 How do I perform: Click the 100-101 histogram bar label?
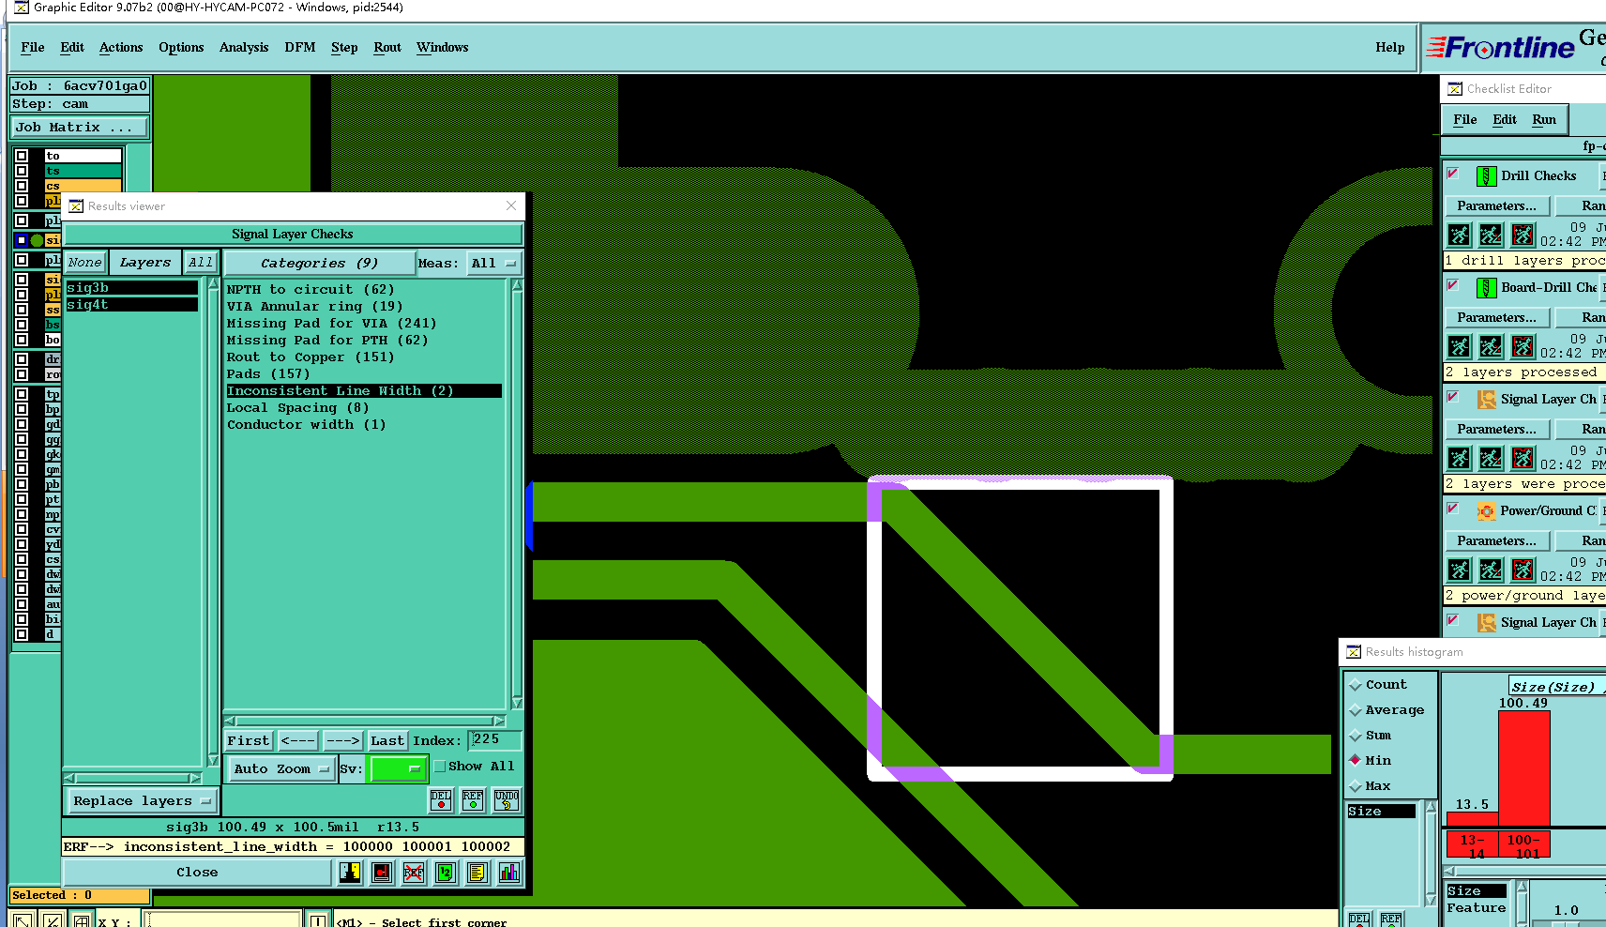tap(1523, 846)
